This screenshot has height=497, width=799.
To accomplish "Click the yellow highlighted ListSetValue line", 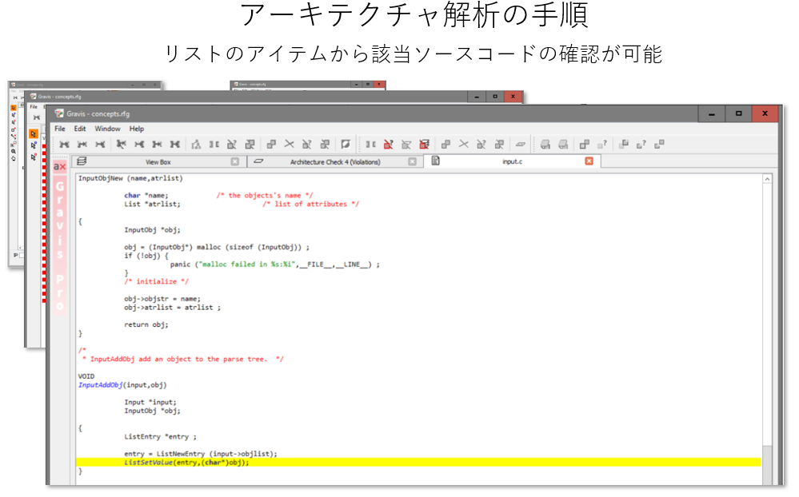I will (x=187, y=462).
